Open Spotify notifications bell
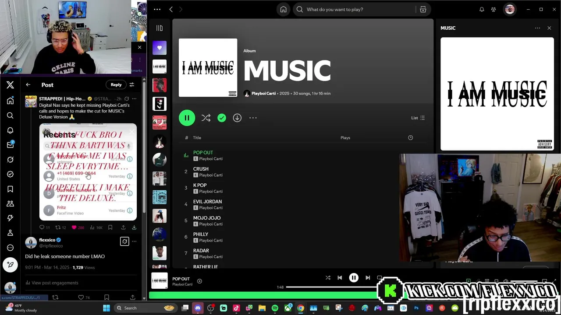 click(x=482, y=9)
